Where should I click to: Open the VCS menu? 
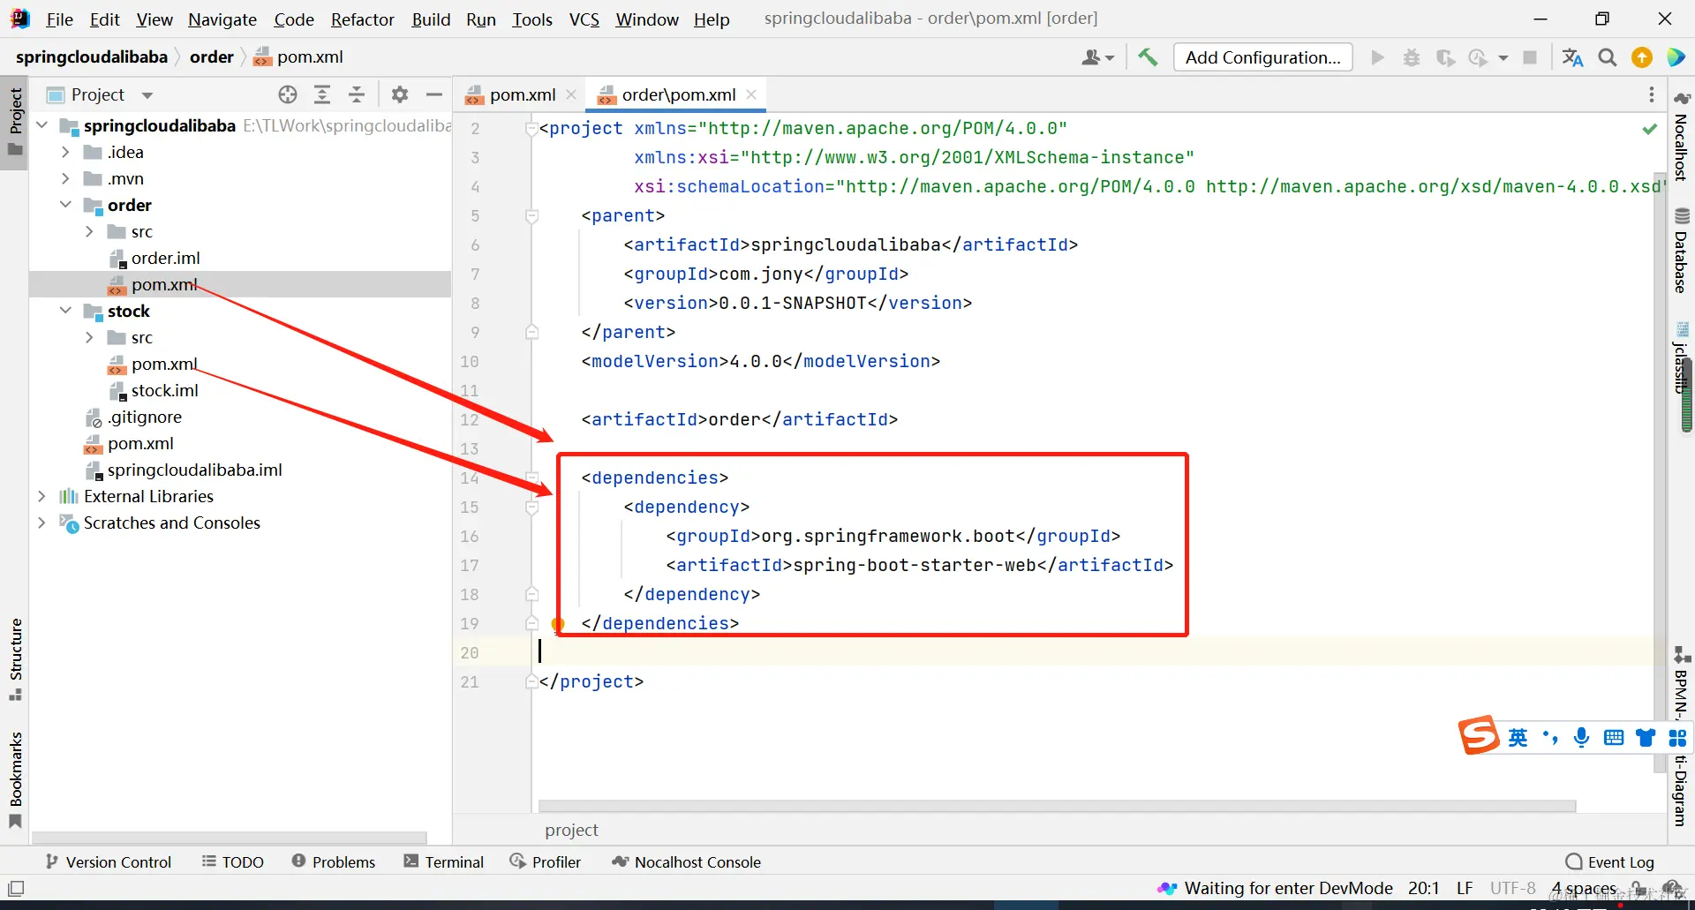[584, 19]
